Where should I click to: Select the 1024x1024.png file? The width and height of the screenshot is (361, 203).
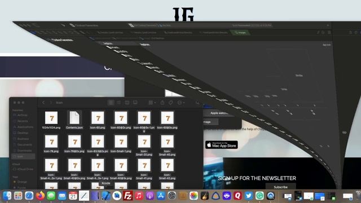[51, 120]
